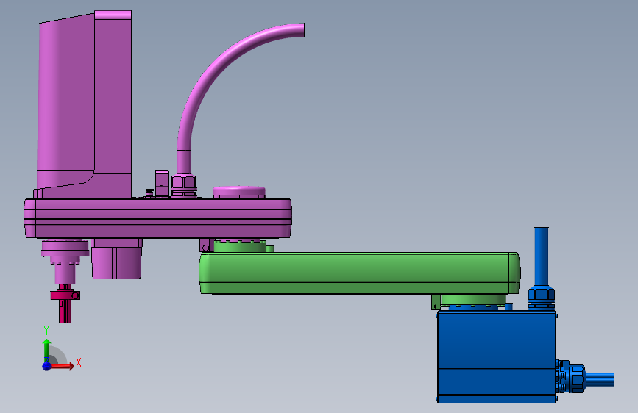Click the green Y axis arrow of the triad
Viewport: 638px width, 413px height.
[47, 350]
